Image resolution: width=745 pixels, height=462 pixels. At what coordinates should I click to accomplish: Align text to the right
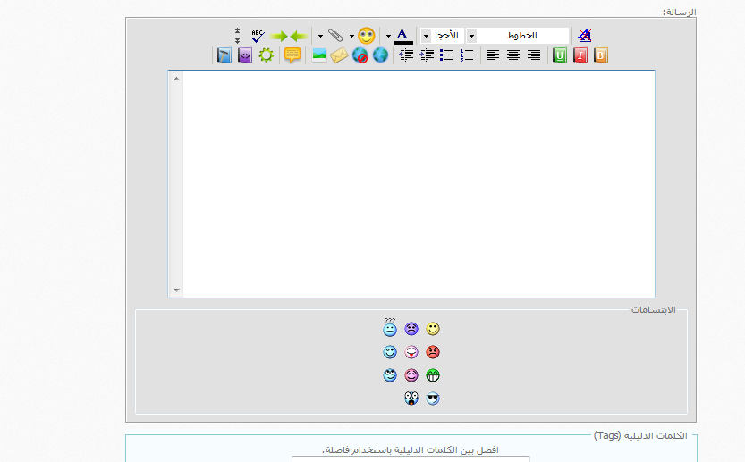click(x=534, y=55)
